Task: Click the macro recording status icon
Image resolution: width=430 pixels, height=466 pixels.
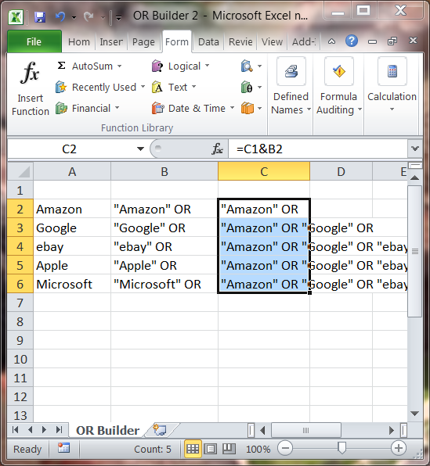Action: [63, 448]
